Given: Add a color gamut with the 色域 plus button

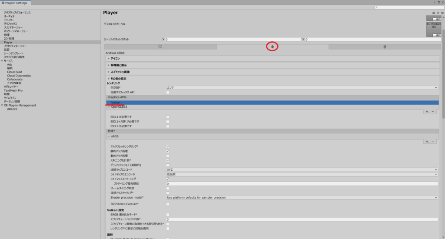Looking at the screenshot, I should (x=427, y=141).
